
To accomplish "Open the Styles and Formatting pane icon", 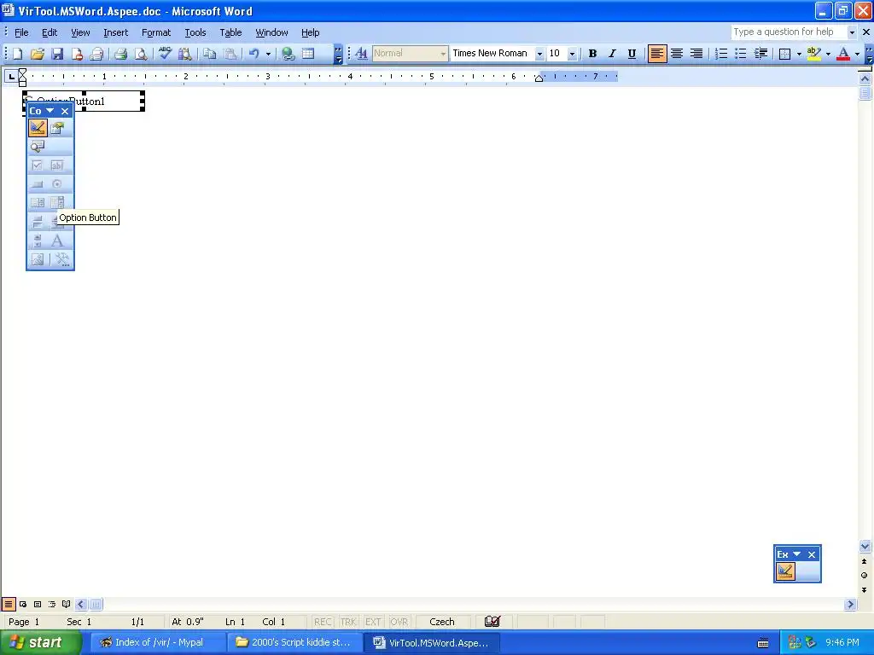I will [x=361, y=54].
